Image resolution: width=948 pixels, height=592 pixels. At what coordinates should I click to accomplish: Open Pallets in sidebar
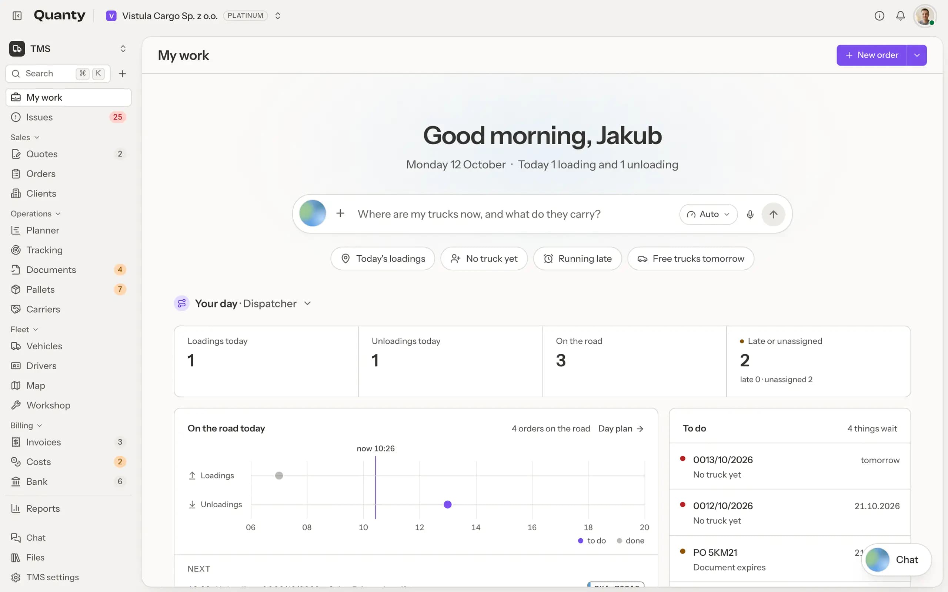click(x=69, y=289)
